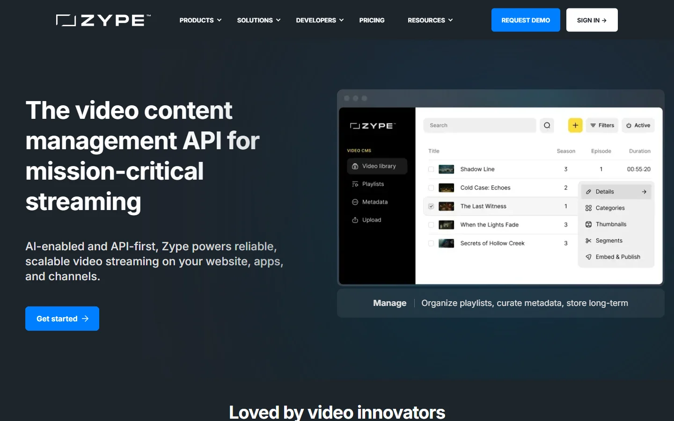The height and width of the screenshot is (421, 674).
Task: Tick the Cold Case: Echoes checkbox
Action: [431, 188]
